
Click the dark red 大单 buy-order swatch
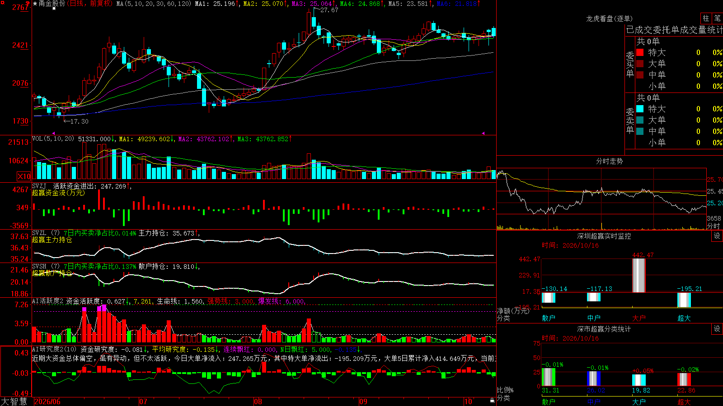point(640,64)
